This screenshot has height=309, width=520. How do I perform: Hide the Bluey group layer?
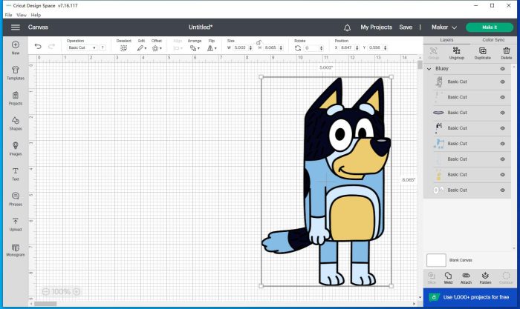(503, 69)
